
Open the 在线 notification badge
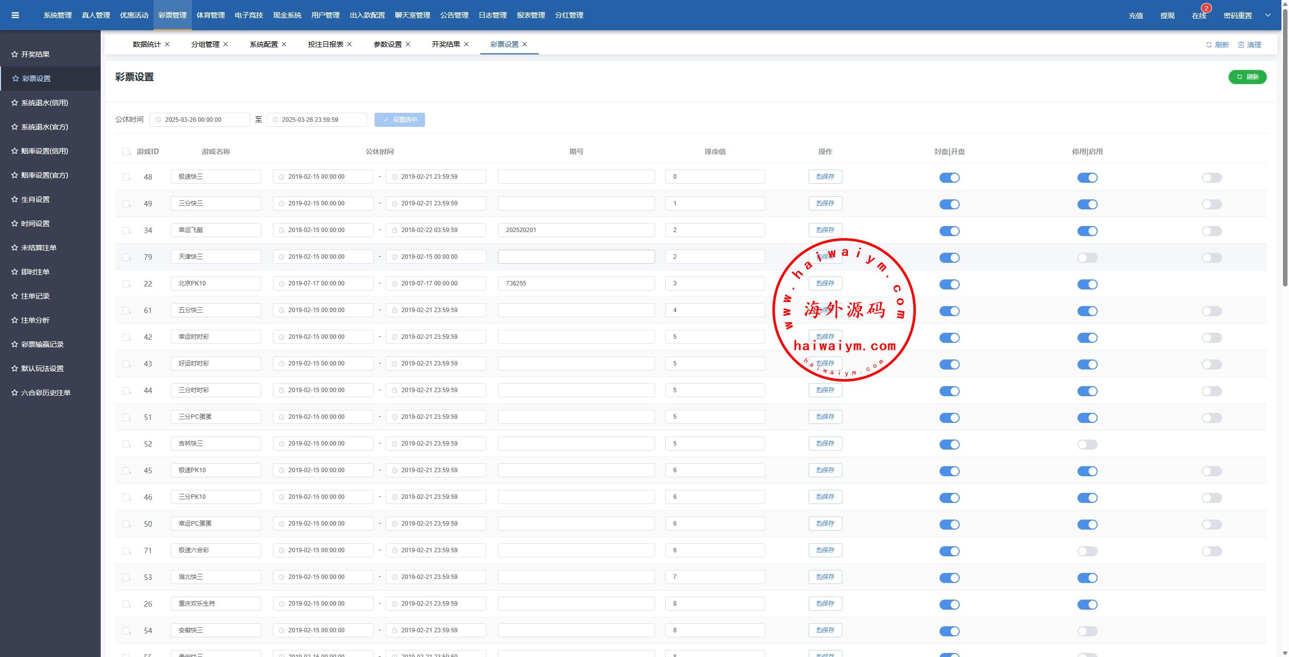point(1206,8)
